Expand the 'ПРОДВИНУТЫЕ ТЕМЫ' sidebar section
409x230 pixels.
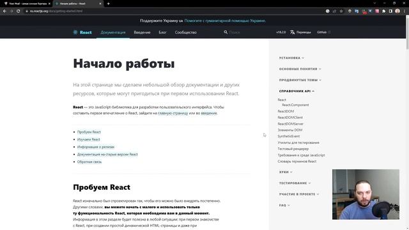(x=300, y=80)
